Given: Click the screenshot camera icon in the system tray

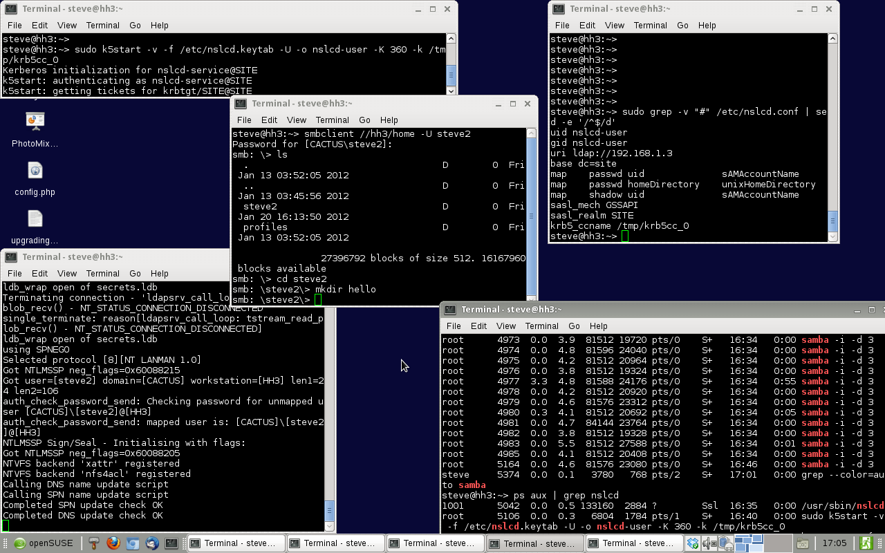Looking at the screenshot, I should coord(803,543).
